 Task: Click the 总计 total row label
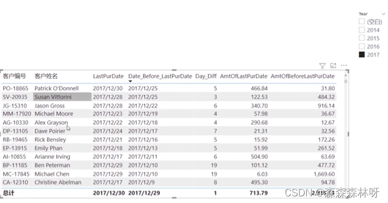click(x=8, y=193)
